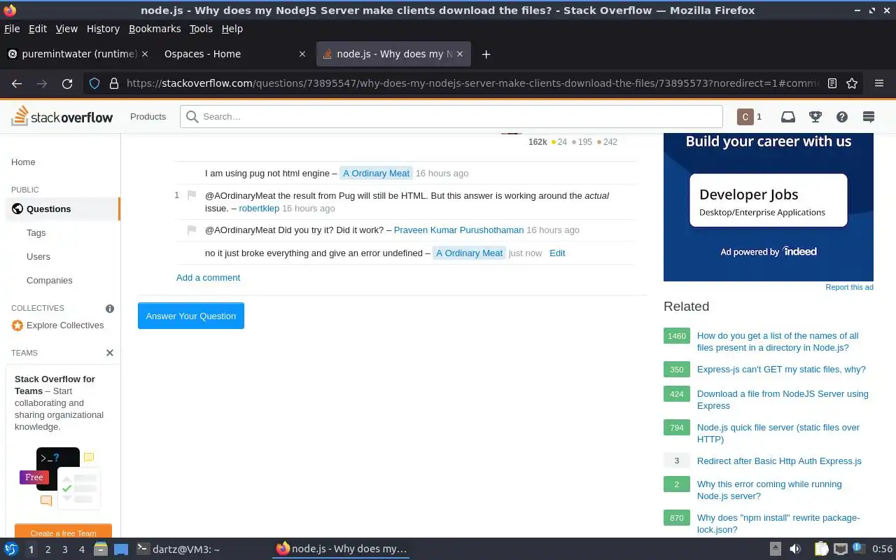
Task: Open robertklep's profile link
Action: click(x=259, y=208)
